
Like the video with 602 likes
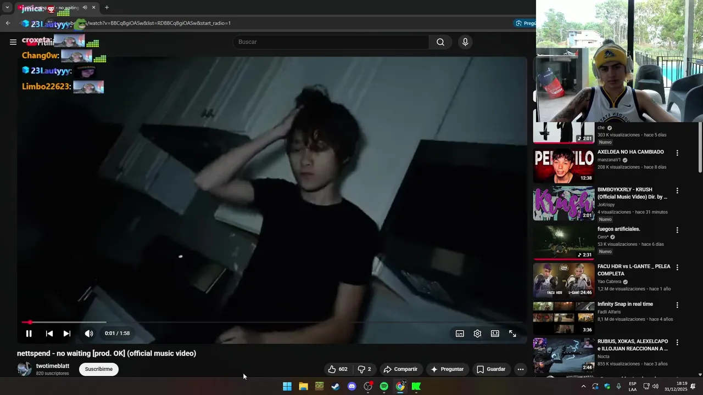338,369
